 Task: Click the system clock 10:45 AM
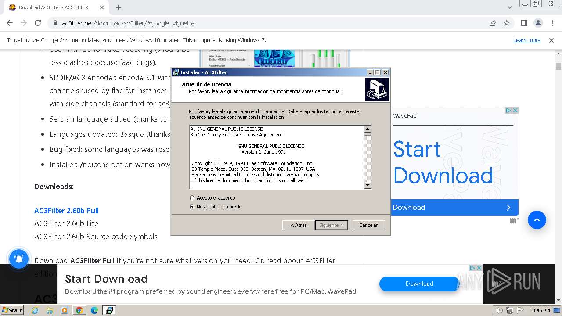(540, 310)
